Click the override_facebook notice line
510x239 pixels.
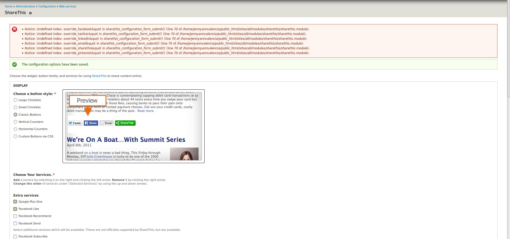tap(167, 29)
